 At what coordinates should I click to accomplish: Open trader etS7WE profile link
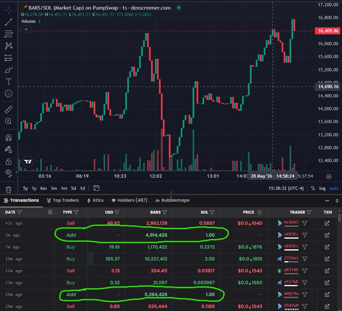pos(291,282)
